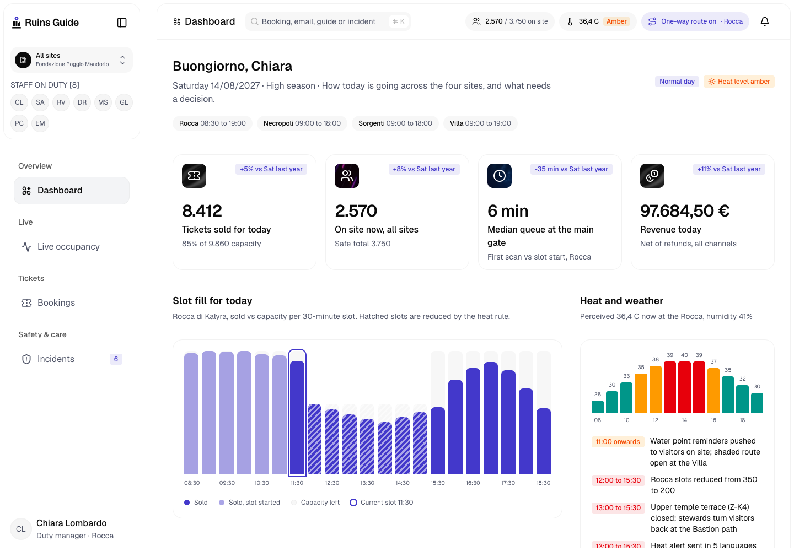Expand the All sites selector chevron
This screenshot has height=551, width=794.
click(x=122, y=60)
